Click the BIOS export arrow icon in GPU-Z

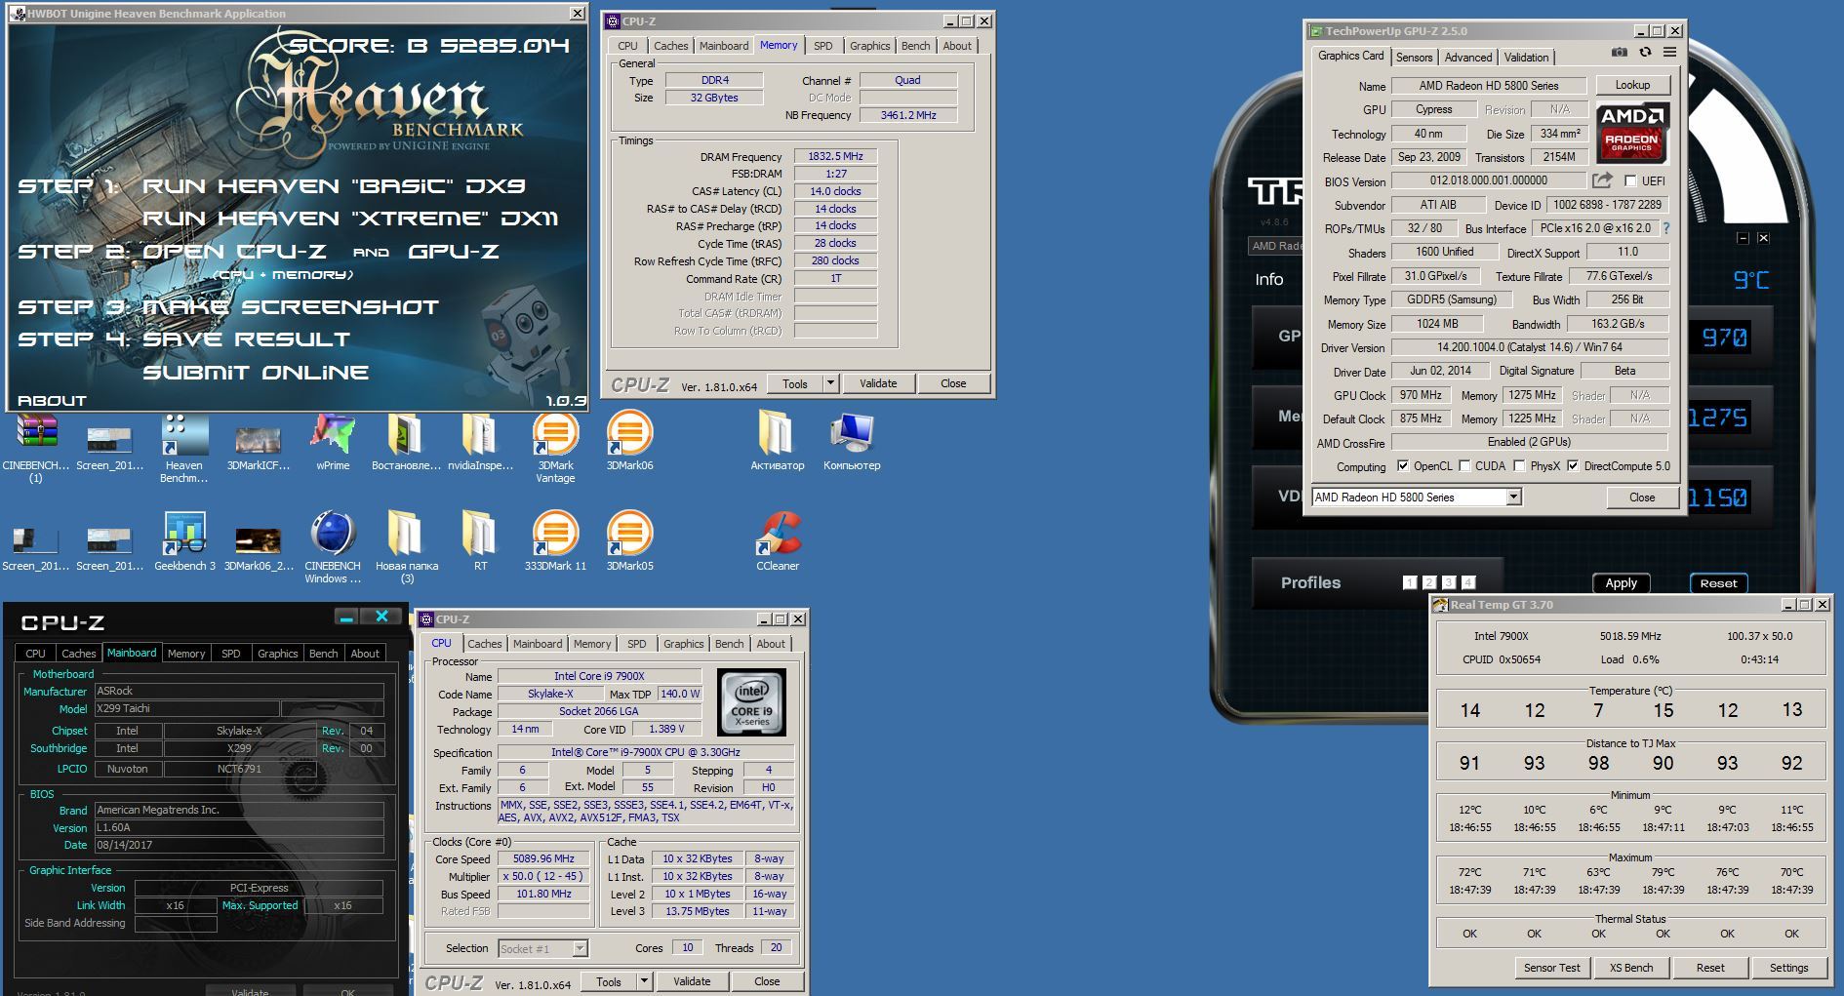(x=1602, y=180)
